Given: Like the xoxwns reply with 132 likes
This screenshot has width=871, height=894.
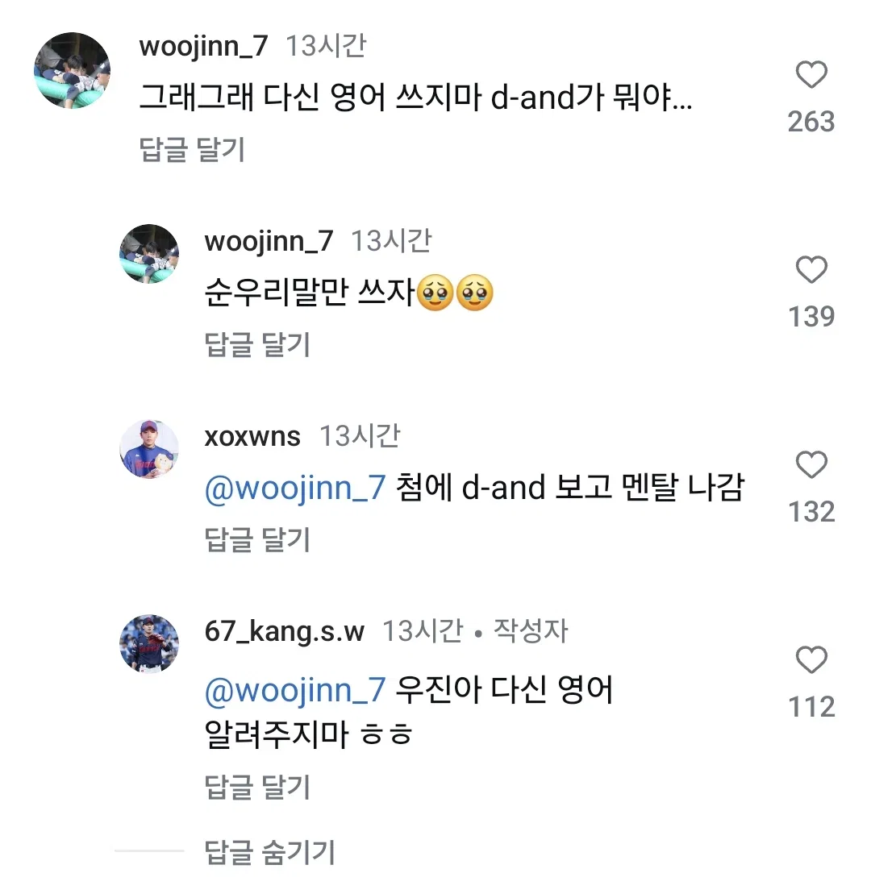Looking at the screenshot, I should (811, 464).
